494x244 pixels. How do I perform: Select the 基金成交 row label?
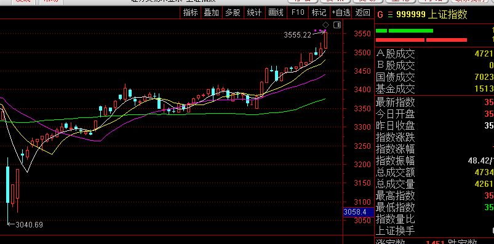coord(396,89)
